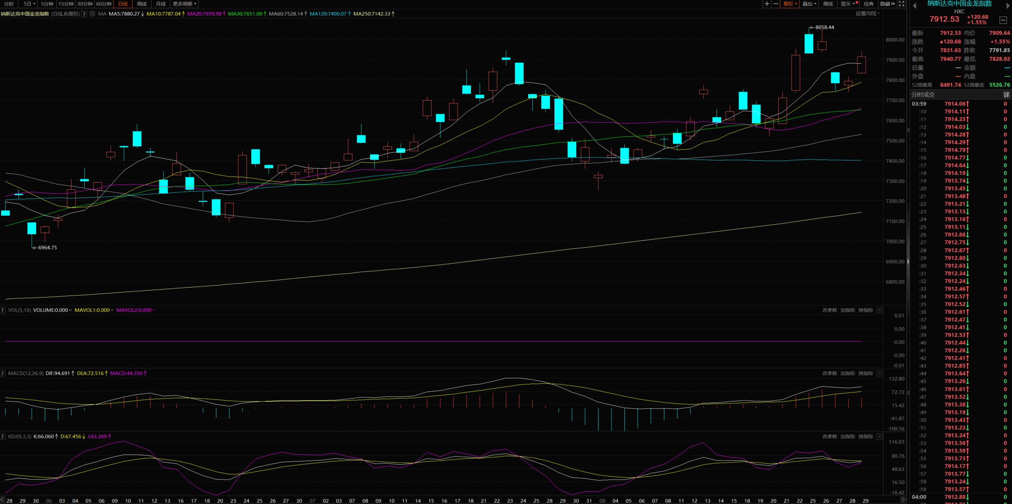Click 换指标 in KDJ panel
This screenshot has height=504, width=1012.
(865, 437)
